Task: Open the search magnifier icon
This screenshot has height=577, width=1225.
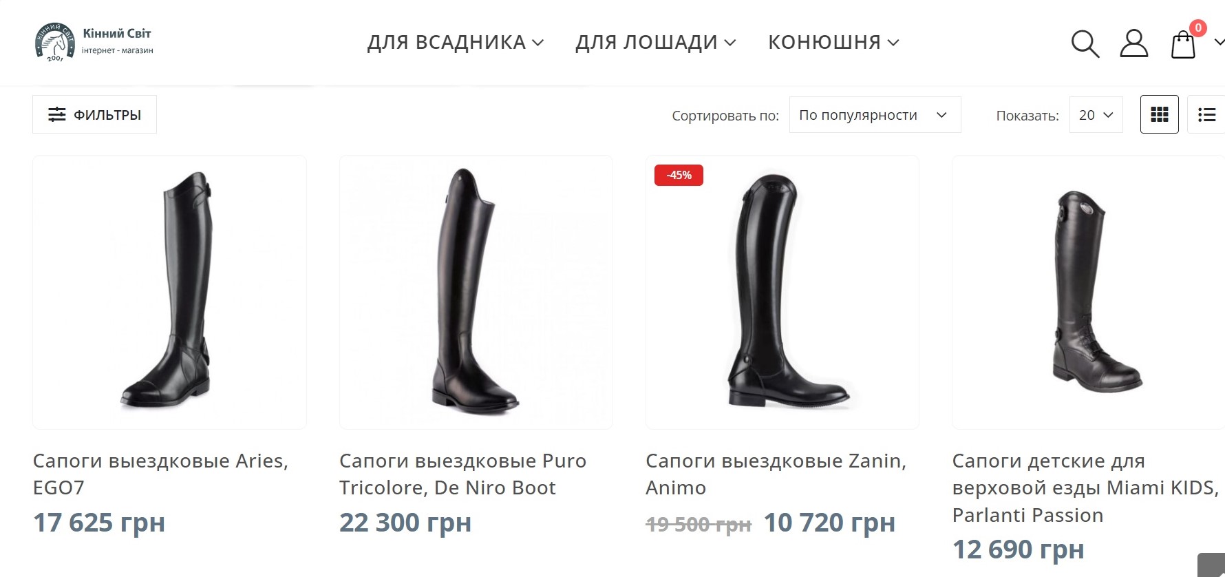Action: point(1085,43)
